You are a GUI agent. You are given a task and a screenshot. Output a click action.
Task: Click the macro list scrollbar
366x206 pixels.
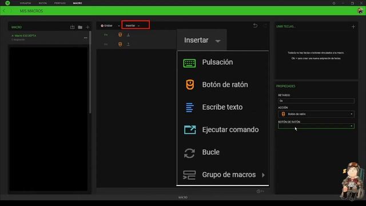pyautogui.click(x=90, y=73)
